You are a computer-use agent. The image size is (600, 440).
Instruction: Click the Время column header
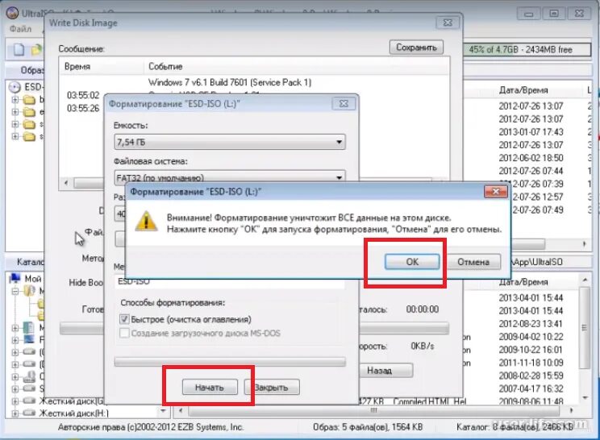pyautogui.click(x=77, y=67)
